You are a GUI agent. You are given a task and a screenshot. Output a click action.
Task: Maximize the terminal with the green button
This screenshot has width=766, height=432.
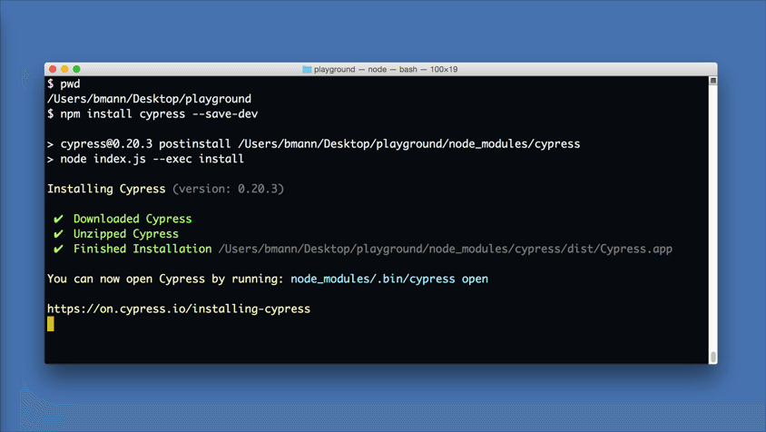click(x=76, y=69)
